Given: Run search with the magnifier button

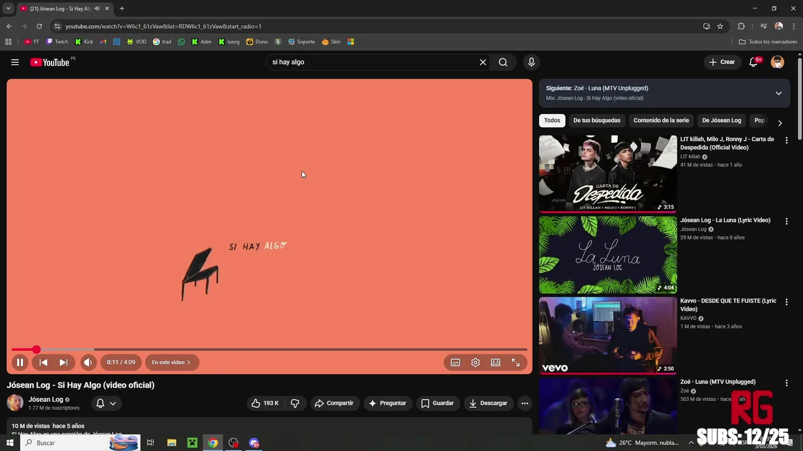Looking at the screenshot, I should (503, 62).
